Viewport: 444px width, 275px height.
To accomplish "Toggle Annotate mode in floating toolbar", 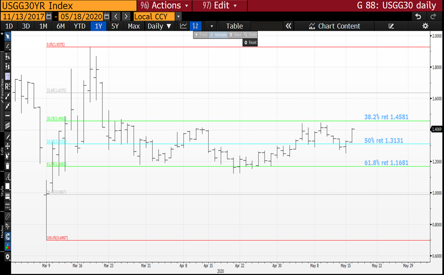I will (218, 34).
